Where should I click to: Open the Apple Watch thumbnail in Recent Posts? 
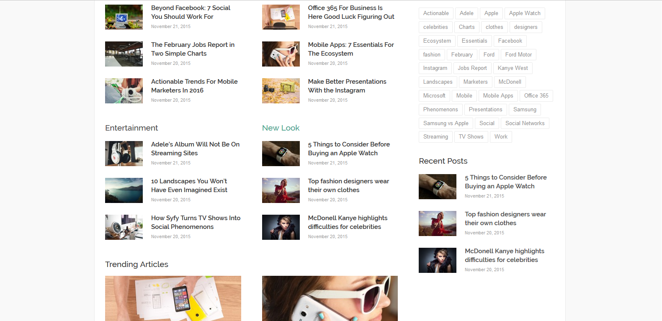coord(438,187)
